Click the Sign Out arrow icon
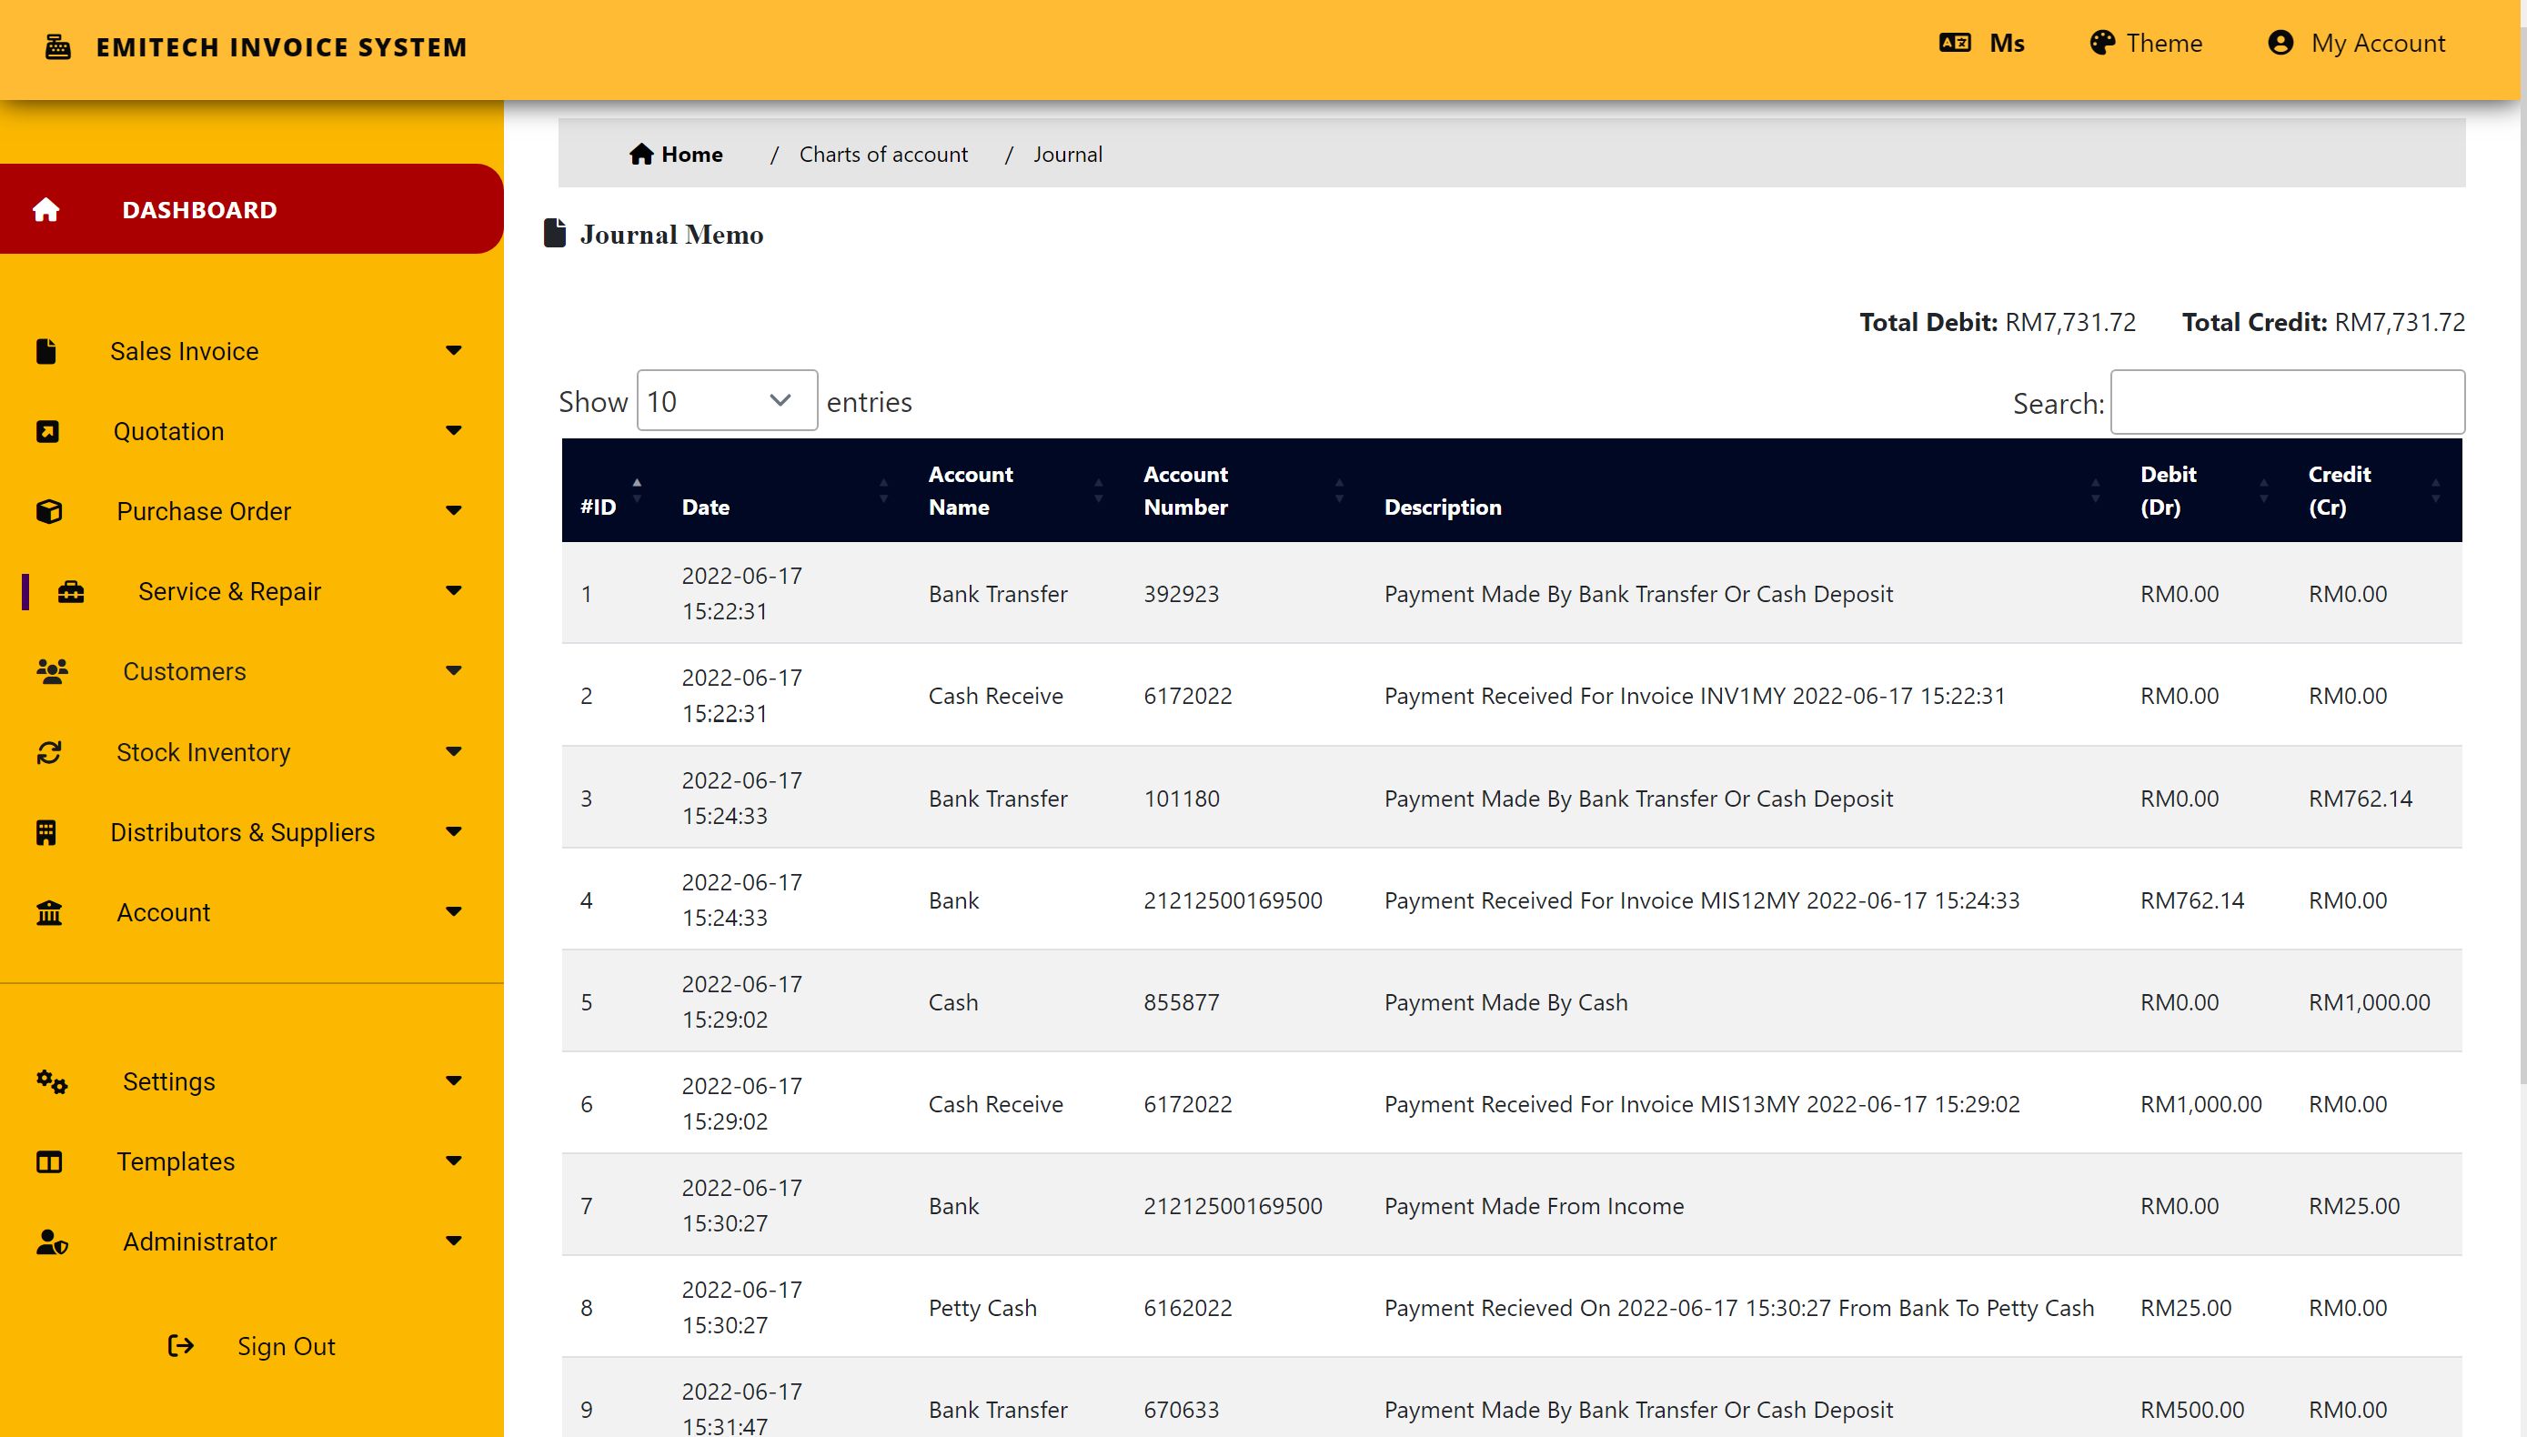The width and height of the screenshot is (2527, 1437). click(181, 1345)
